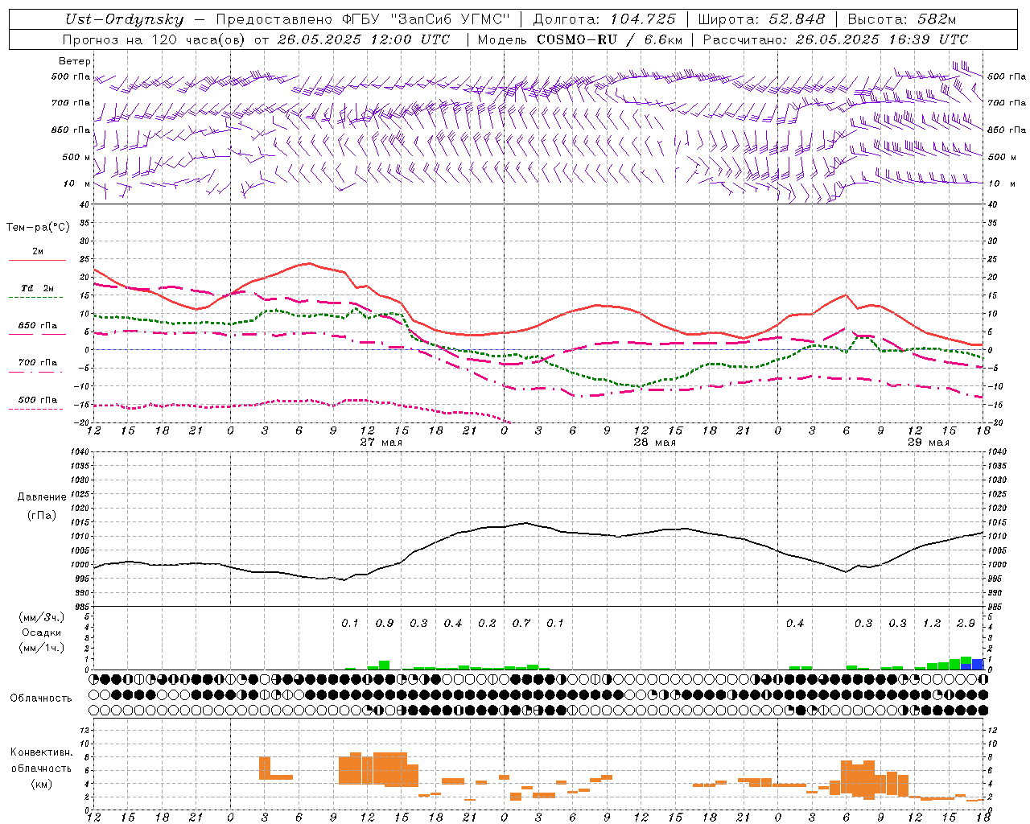Click the grid resolution text 6.6км
The height and width of the screenshot is (824, 1030).
[664, 39]
